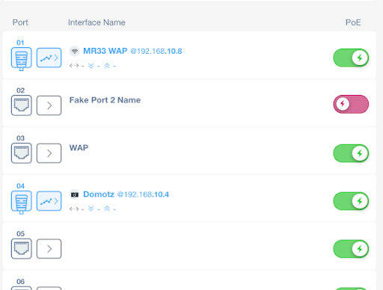The image size is (383, 290).
Task: Expand details for port 03 WAP
Action: pos(49,153)
